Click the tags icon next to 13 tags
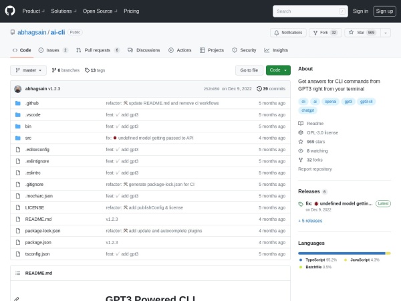The height and width of the screenshot is (301, 401). [x=87, y=70]
